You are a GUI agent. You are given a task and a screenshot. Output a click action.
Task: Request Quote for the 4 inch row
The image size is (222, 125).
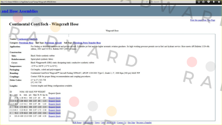click(55, 116)
